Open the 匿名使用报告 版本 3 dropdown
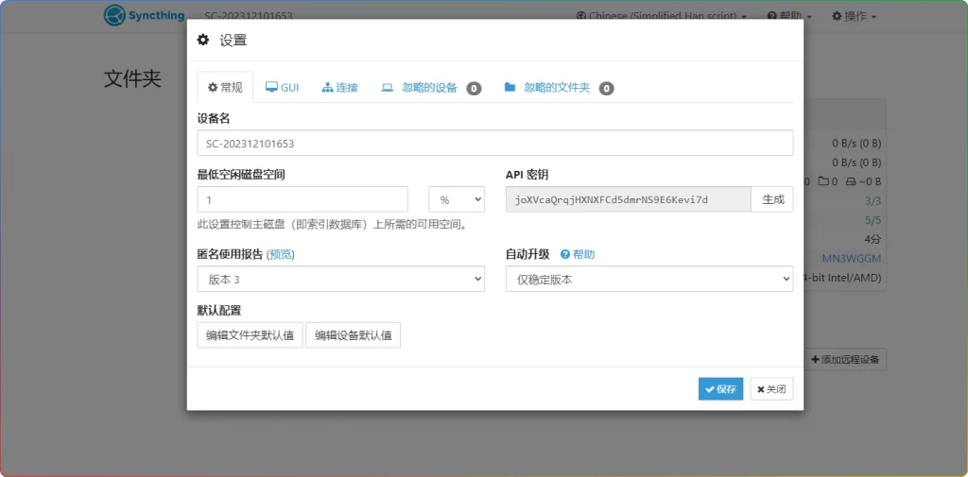The image size is (968, 477). click(x=340, y=279)
